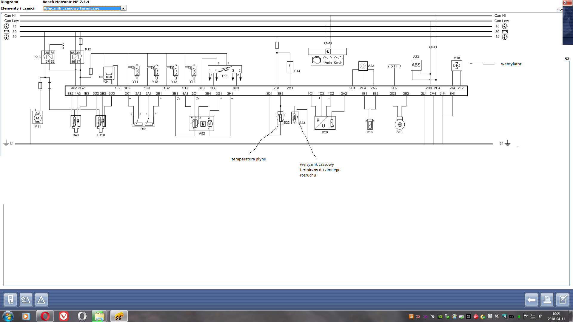Expand the Elementy i części dropdown arrow
The width and height of the screenshot is (573, 322).
point(123,8)
